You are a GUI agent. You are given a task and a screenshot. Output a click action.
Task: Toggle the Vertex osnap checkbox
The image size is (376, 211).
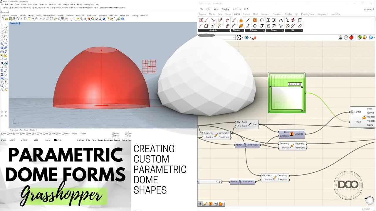pos(63,134)
